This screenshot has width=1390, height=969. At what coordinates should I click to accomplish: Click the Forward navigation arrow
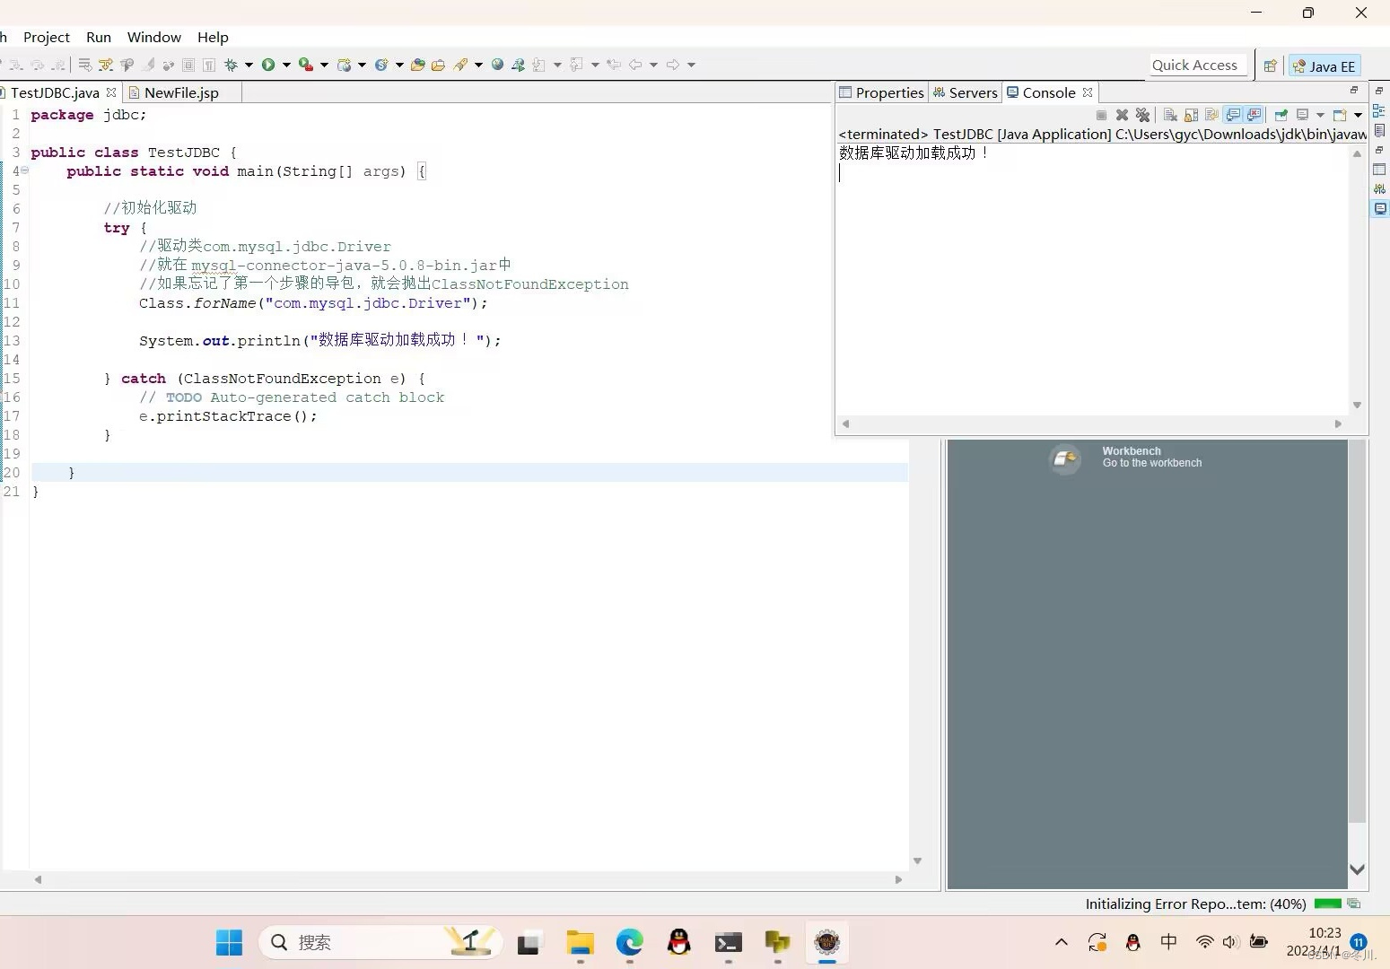pyautogui.click(x=673, y=65)
